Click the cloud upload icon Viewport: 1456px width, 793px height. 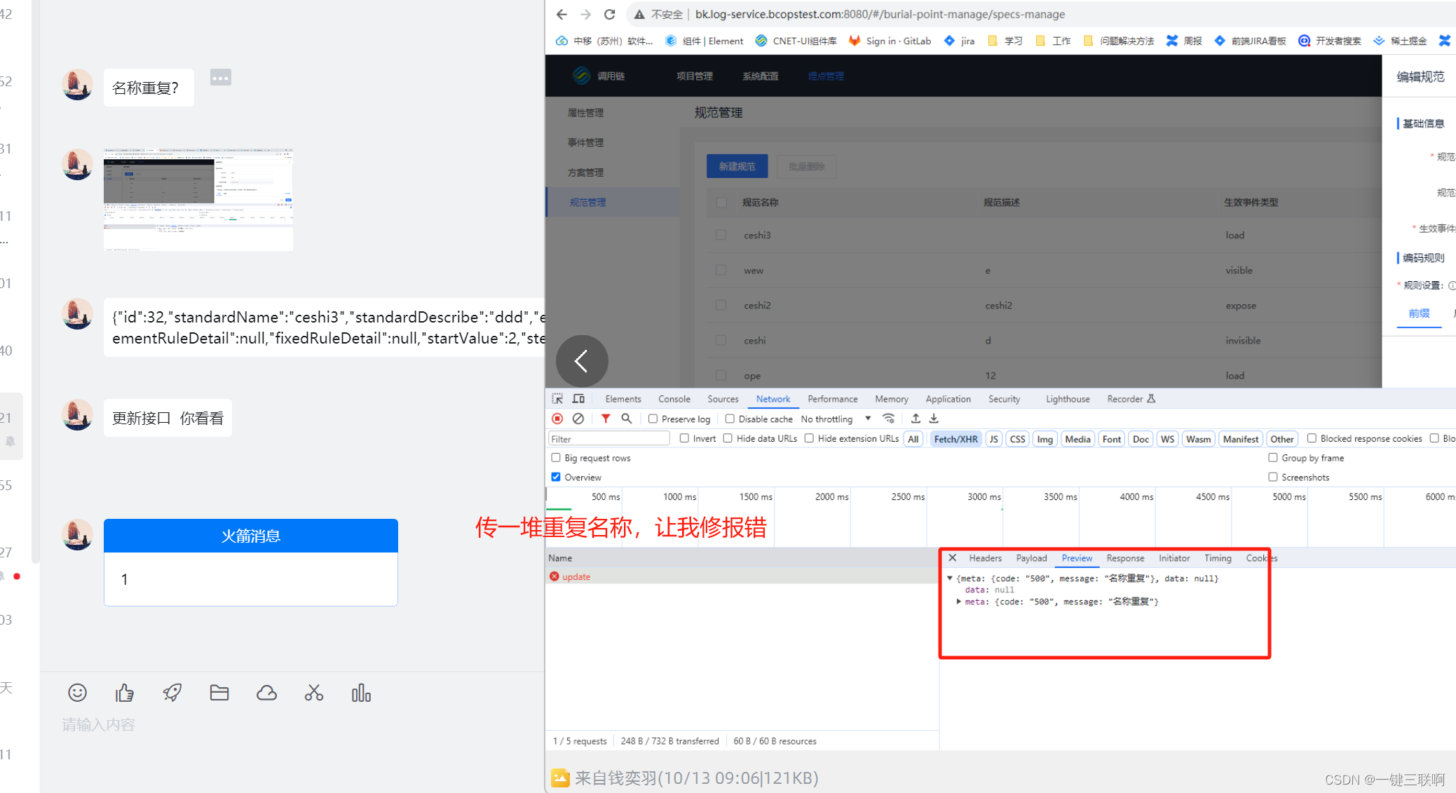click(x=266, y=693)
